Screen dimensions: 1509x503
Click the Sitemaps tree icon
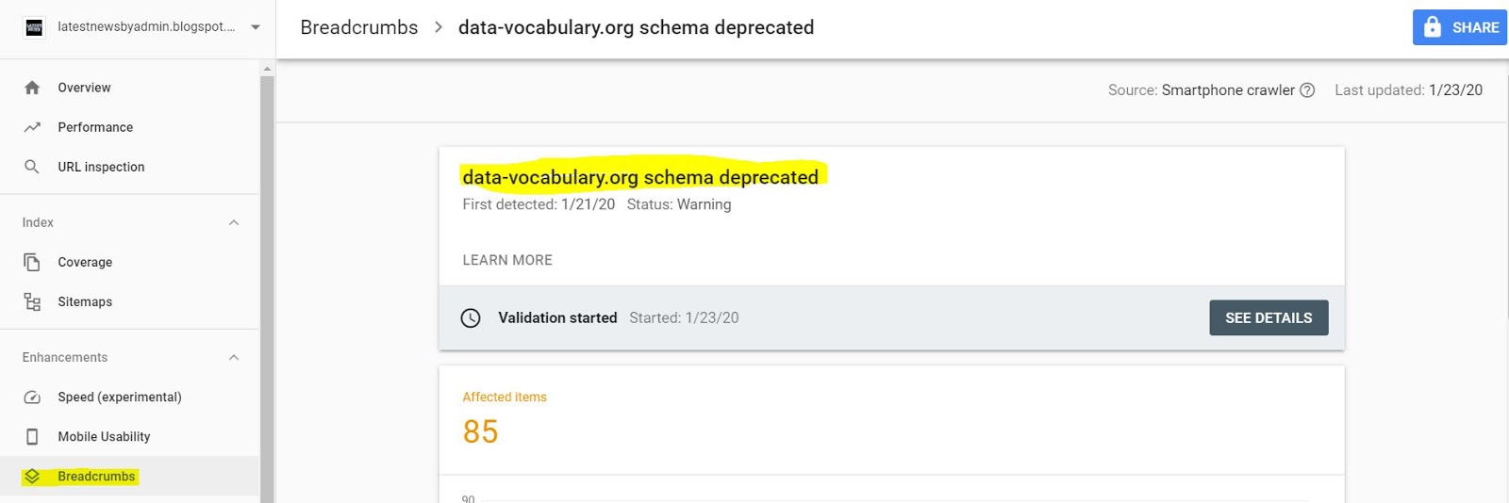click(x=32, y=301)
